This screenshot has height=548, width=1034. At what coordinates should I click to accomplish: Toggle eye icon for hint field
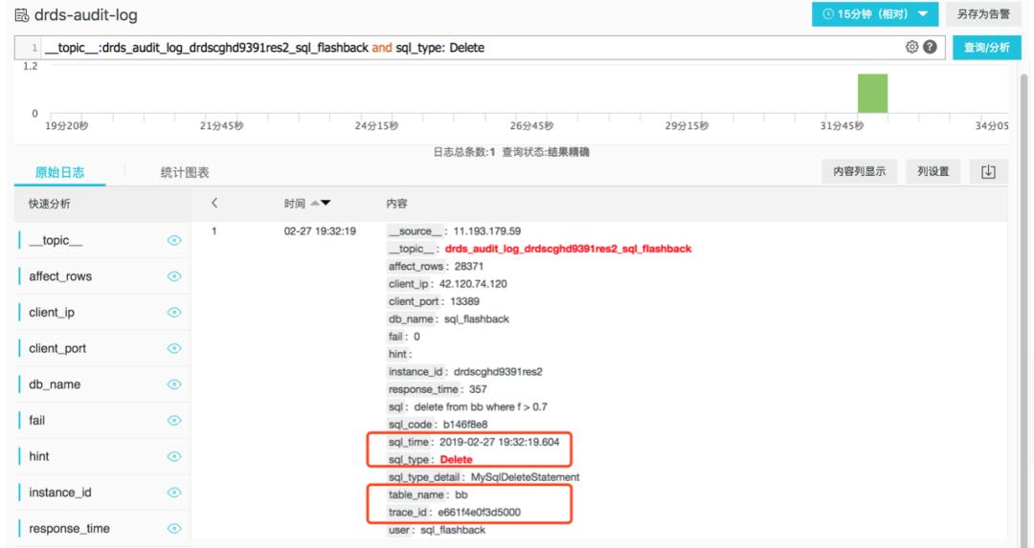174,456
